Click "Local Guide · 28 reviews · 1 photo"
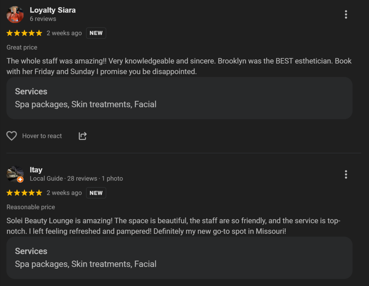 pos(76,179)
